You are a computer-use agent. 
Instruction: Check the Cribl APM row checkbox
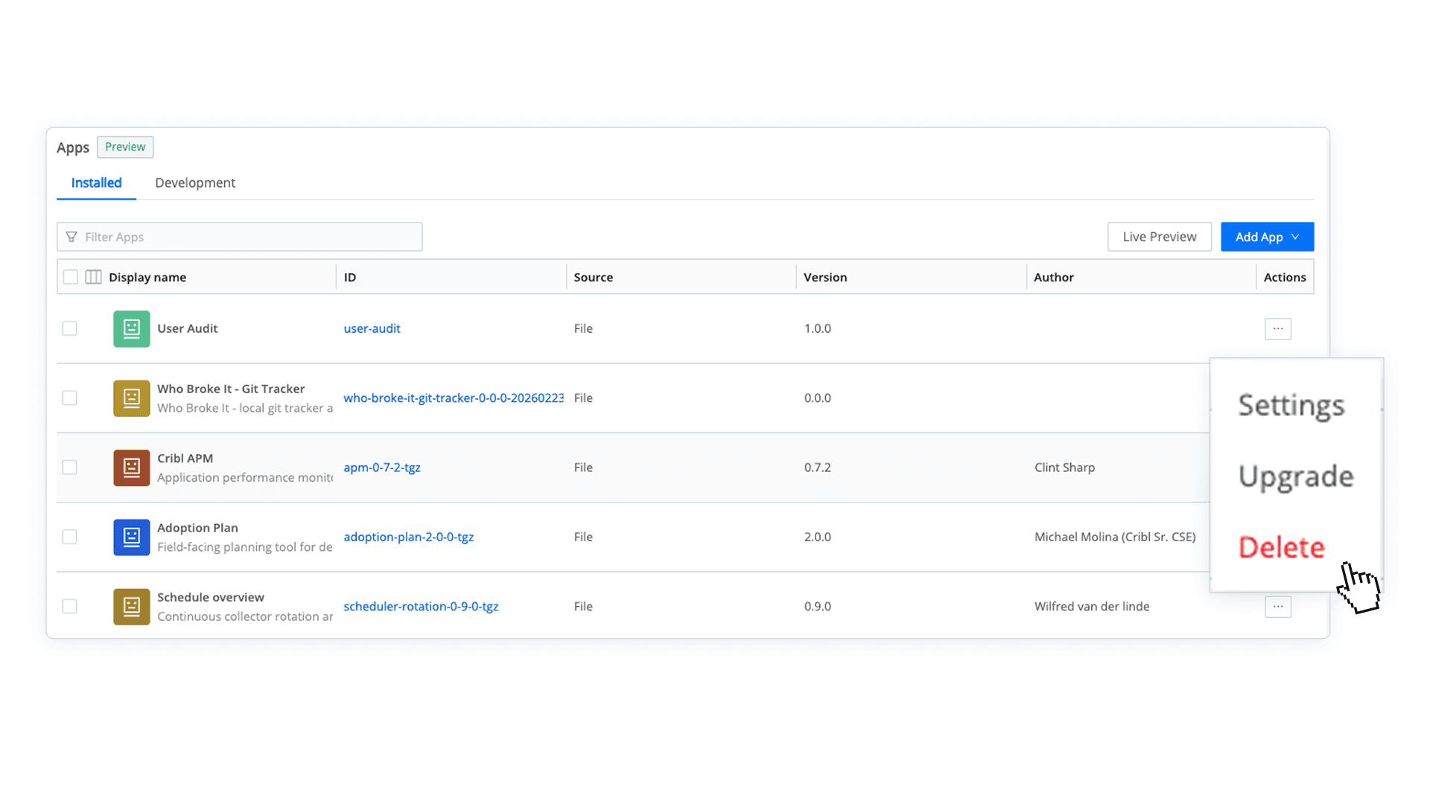(69, 468)
